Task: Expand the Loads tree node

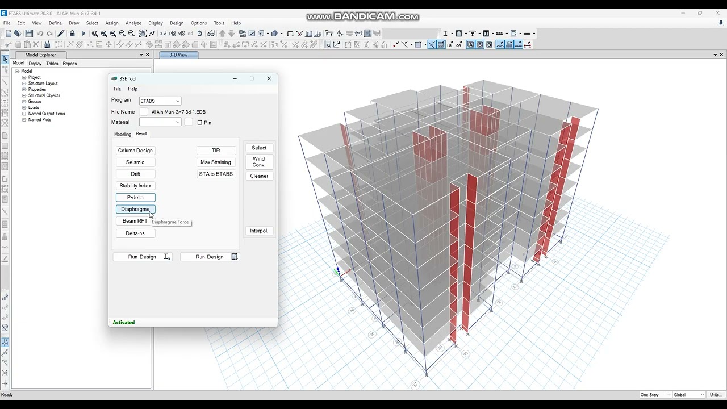Action: pos(24,107)
